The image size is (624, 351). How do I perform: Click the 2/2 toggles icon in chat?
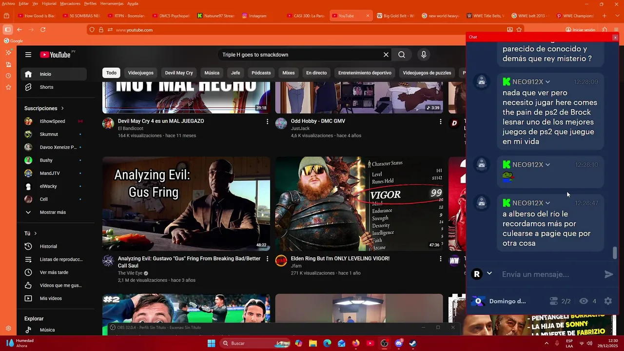[x=554, y=301]
